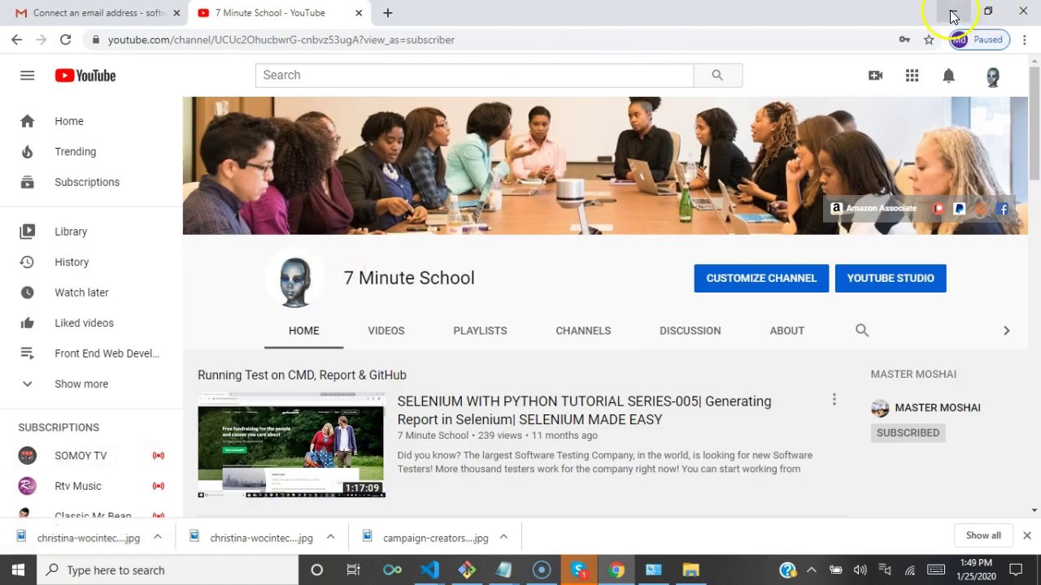This screenshot has height=585, width=1041.
Task: Open Chrome's three-dot menu
Action: coord(1025,40)
